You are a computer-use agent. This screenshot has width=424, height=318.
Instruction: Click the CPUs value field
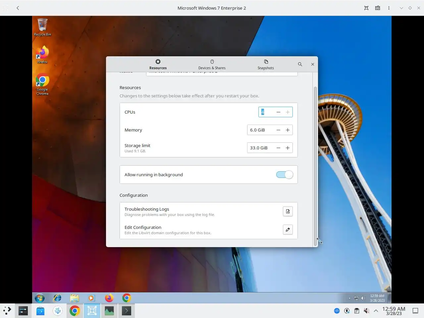click(x=266, y=112)
